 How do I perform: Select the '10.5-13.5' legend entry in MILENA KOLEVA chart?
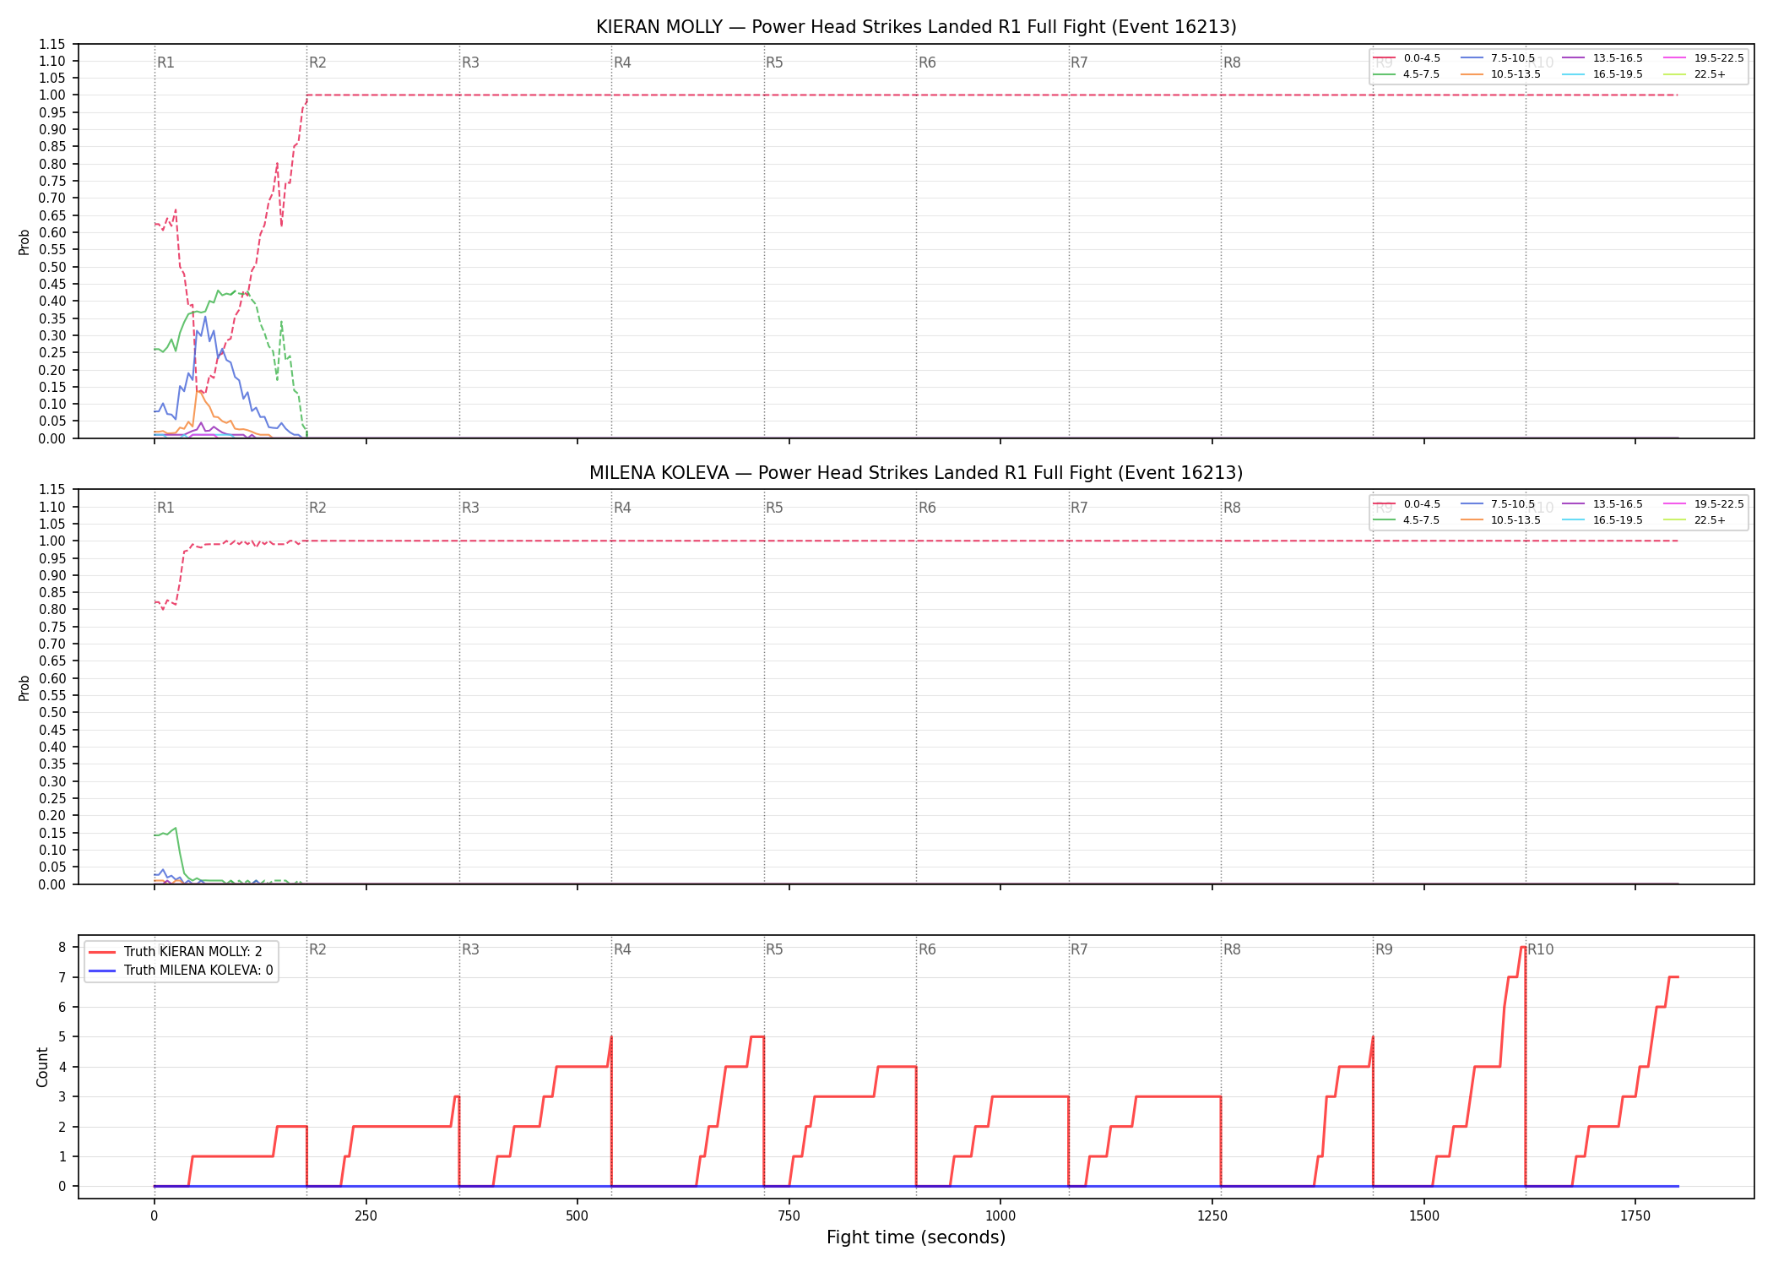click(1501, 520)
